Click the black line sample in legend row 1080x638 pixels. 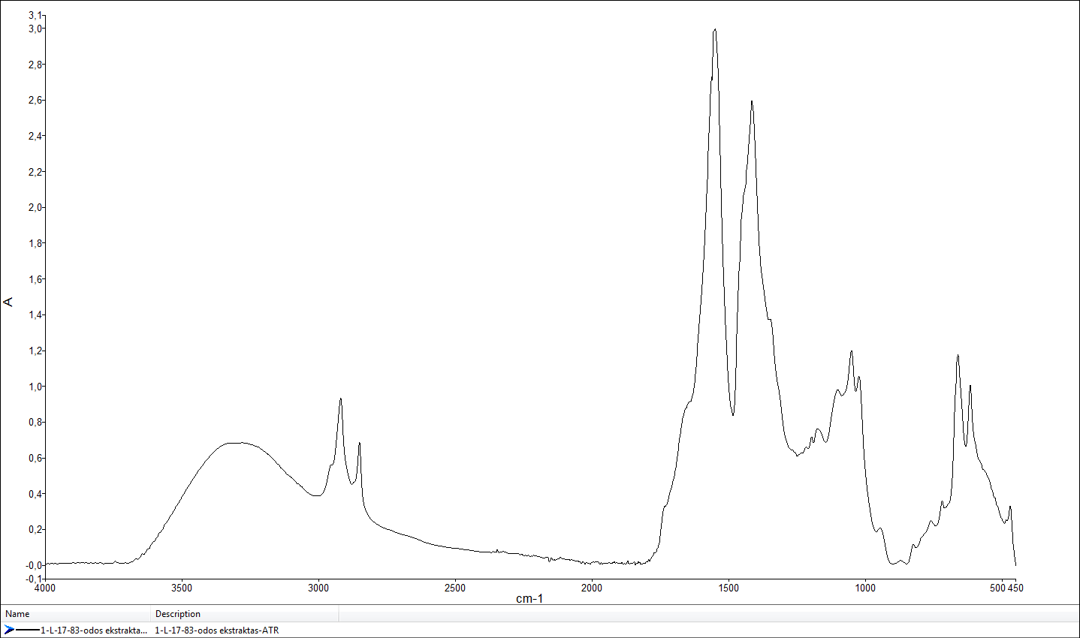point(27,630)
